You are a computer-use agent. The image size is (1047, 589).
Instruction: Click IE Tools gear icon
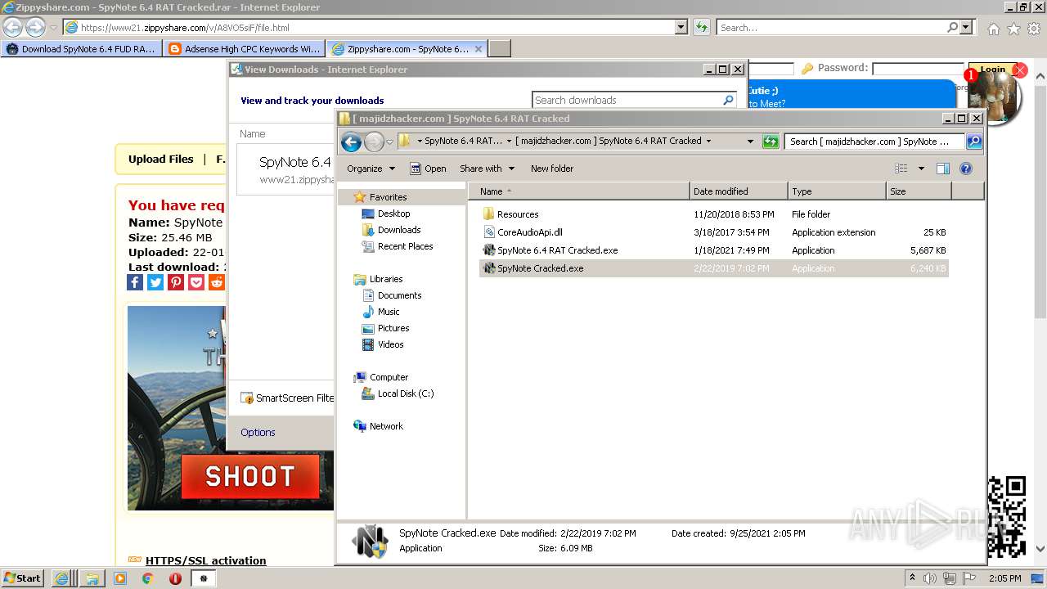[1034, 29]
